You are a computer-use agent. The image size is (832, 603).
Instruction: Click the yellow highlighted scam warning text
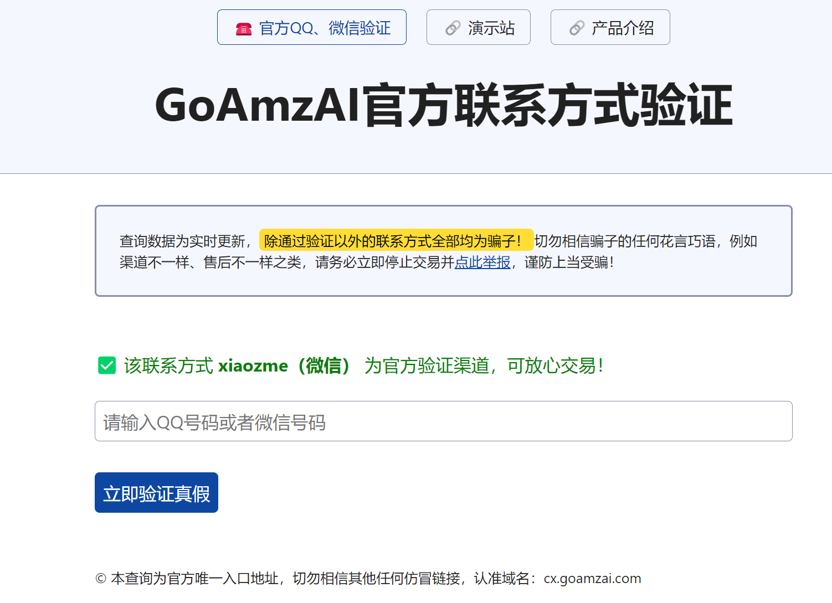(x=396, y=240)
